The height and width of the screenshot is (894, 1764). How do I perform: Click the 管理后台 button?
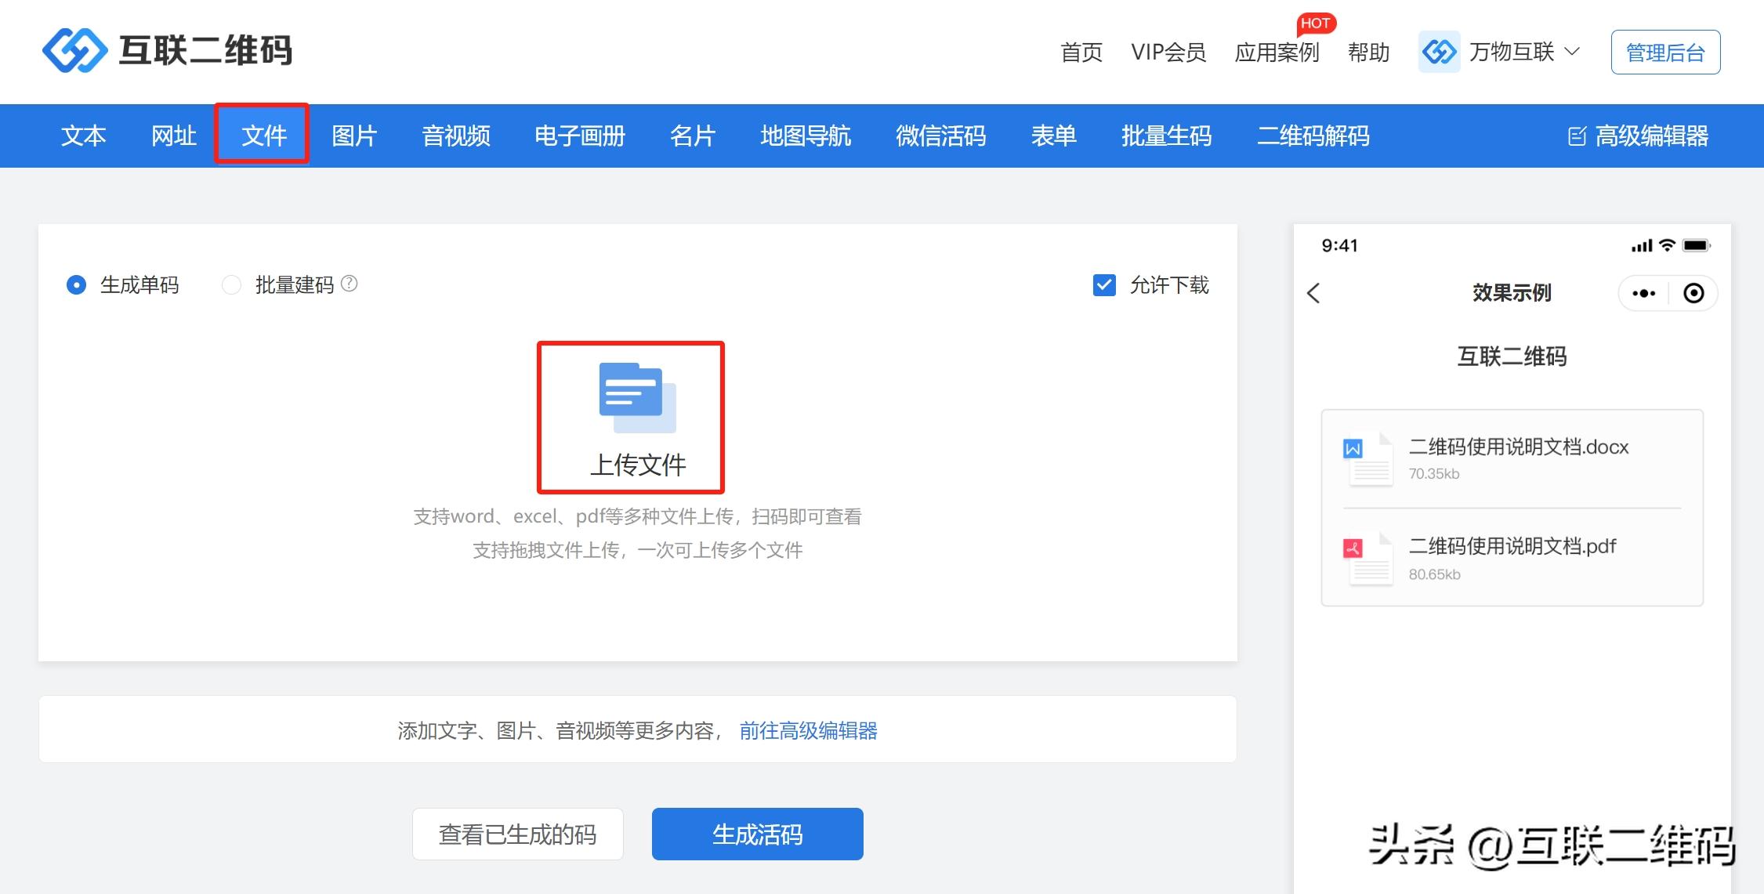point(1665,52)
